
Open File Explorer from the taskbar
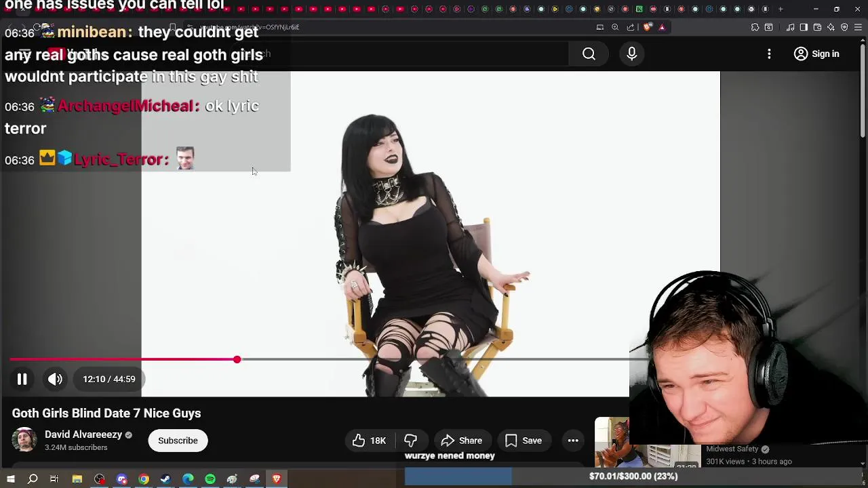77,479
